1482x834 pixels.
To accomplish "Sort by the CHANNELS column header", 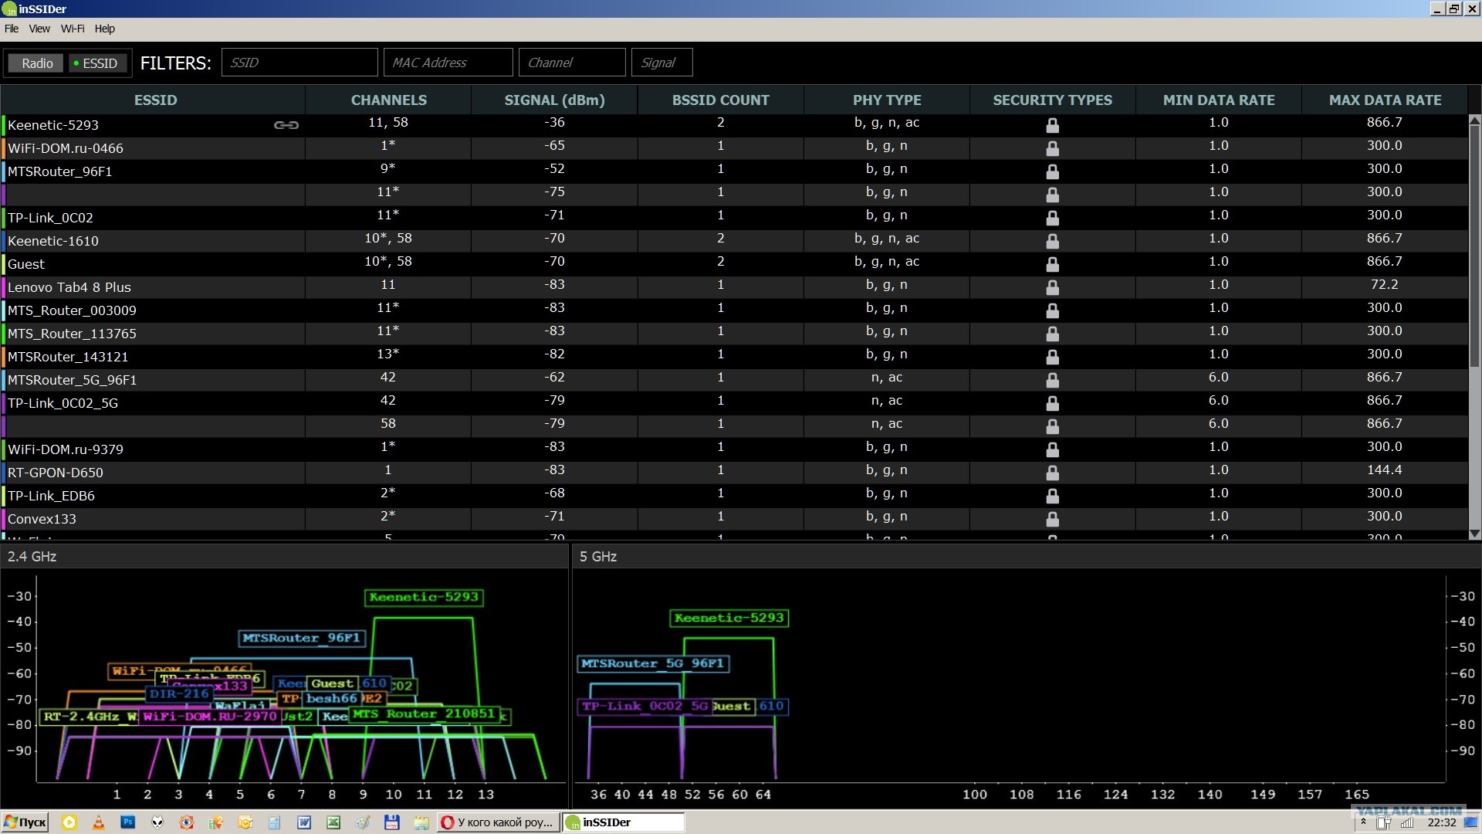I will pos(388,100).
